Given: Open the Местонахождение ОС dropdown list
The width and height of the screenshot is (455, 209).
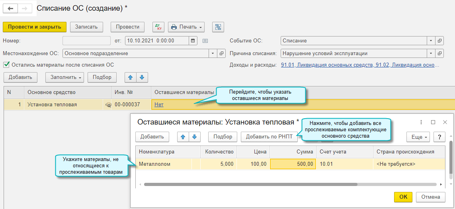Looking at the screenshot, I should tap(213, 53).
